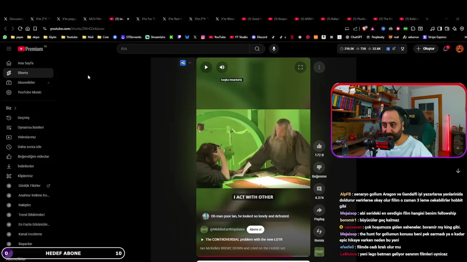The image size is (467, 262).
Task: Open the YouTube hamburger guide menu
Action: 9,49
